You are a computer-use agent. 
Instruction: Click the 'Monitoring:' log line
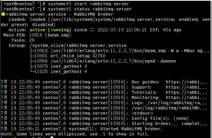click(104, 97)
